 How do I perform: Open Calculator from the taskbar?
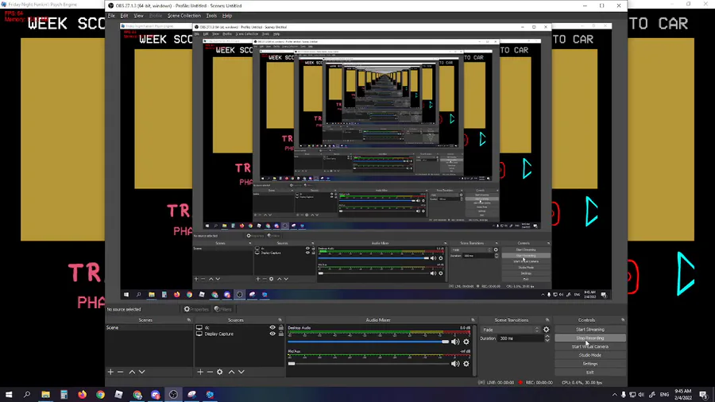click(64, 395)
